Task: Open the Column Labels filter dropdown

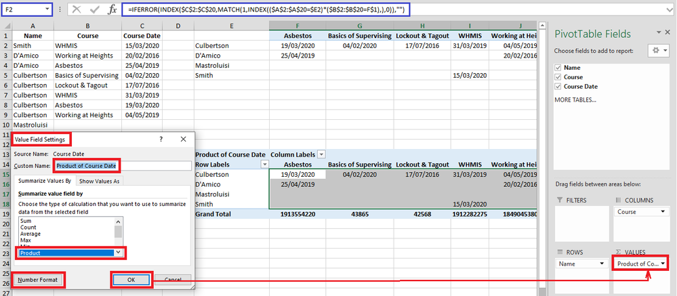Action: click(x=321, y=154)
